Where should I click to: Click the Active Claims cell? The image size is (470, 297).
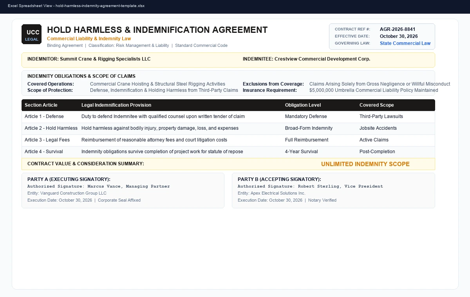(x=374, y=140)
